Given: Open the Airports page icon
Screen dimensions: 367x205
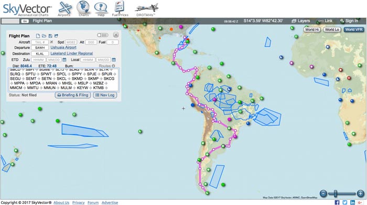Looking at the screenshot, I should pyautogui.click(x=64, y=9).
